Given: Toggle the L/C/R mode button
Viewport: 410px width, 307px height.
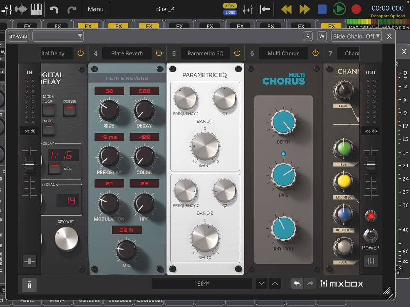Looking at the screenshot, I should [x=49, y=110].
